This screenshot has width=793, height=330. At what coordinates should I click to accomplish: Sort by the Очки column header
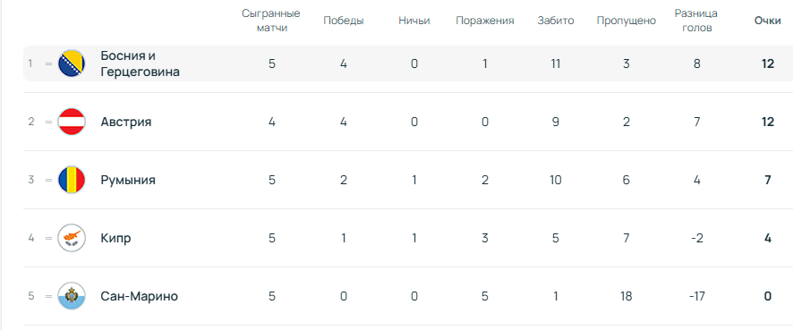click(x=768, y=21)
